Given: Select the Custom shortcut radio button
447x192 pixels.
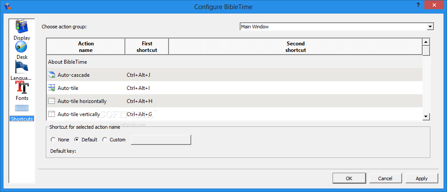Looking at the screenshot, I should (x=105, y=140).
